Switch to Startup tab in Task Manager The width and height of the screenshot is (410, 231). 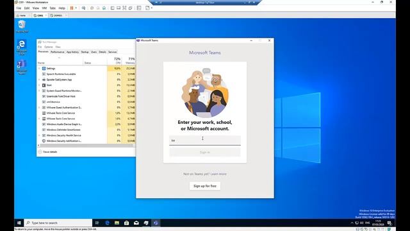85,52
